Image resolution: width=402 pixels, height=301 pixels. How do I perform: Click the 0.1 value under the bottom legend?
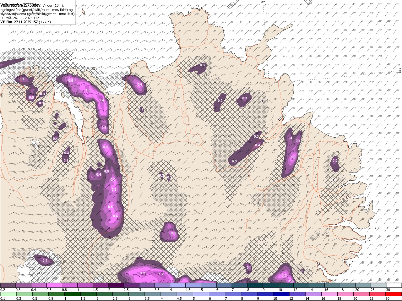pos(3,299)
